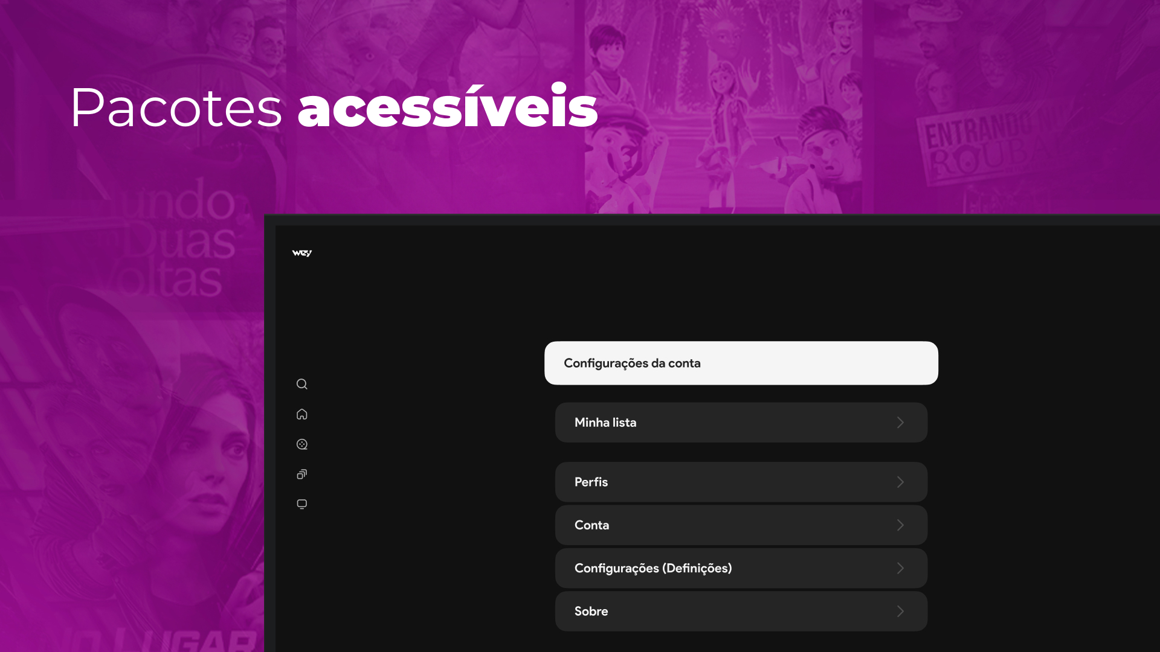Click the Wey logo at top left

click(x=301, y=253)
